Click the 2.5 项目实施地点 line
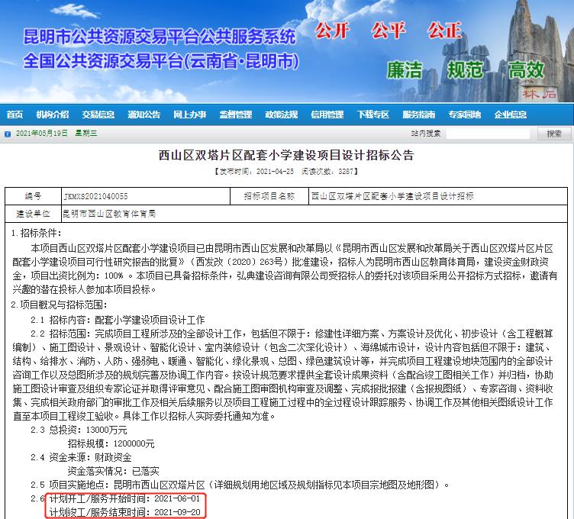 tap(240, 485)
